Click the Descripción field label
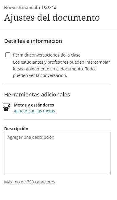Screen dimensions: 117x200 coord(16,129)
